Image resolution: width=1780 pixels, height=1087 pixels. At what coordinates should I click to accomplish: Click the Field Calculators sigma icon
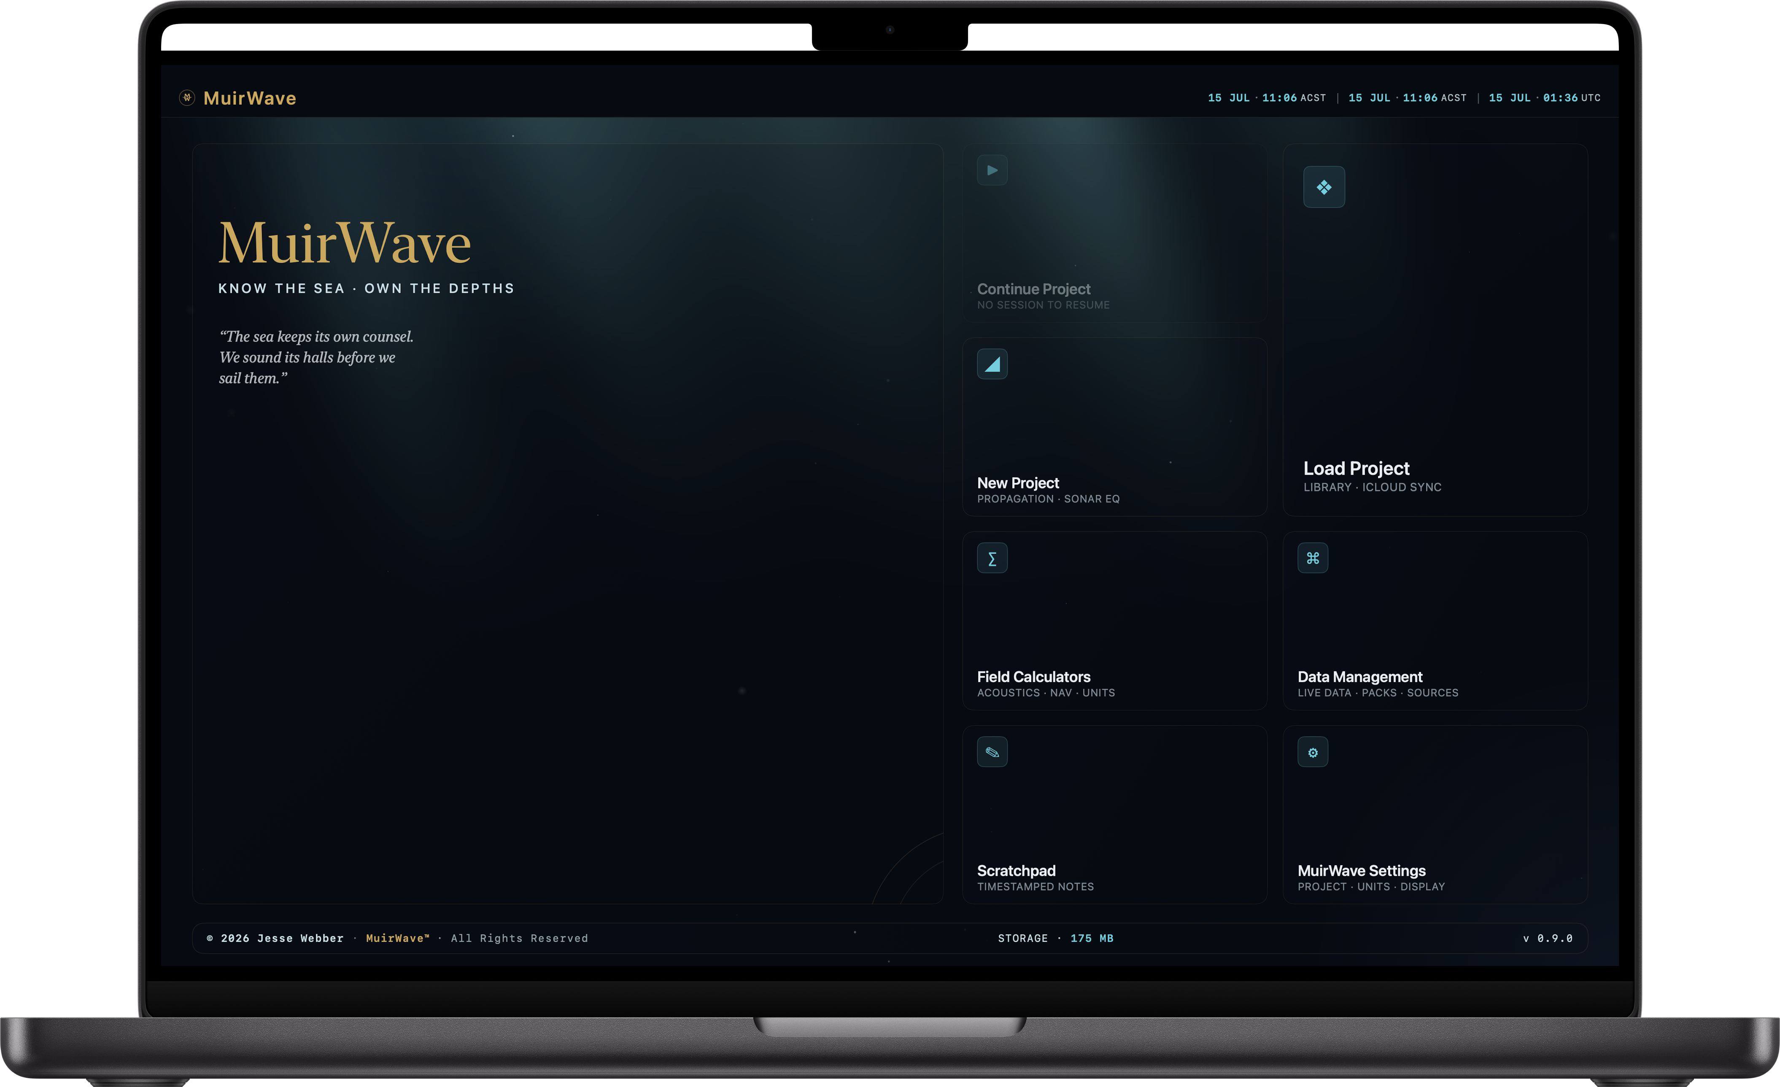click(992, 558)
